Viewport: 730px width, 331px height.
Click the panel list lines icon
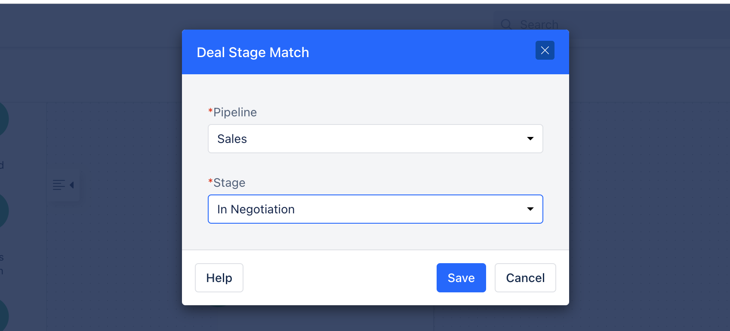(59, 185)
